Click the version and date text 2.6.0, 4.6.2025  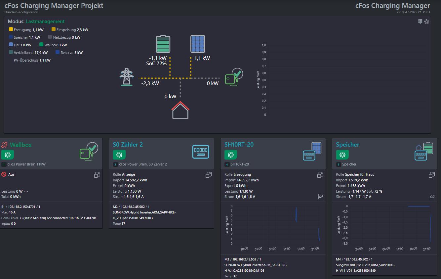pos(413,12)
